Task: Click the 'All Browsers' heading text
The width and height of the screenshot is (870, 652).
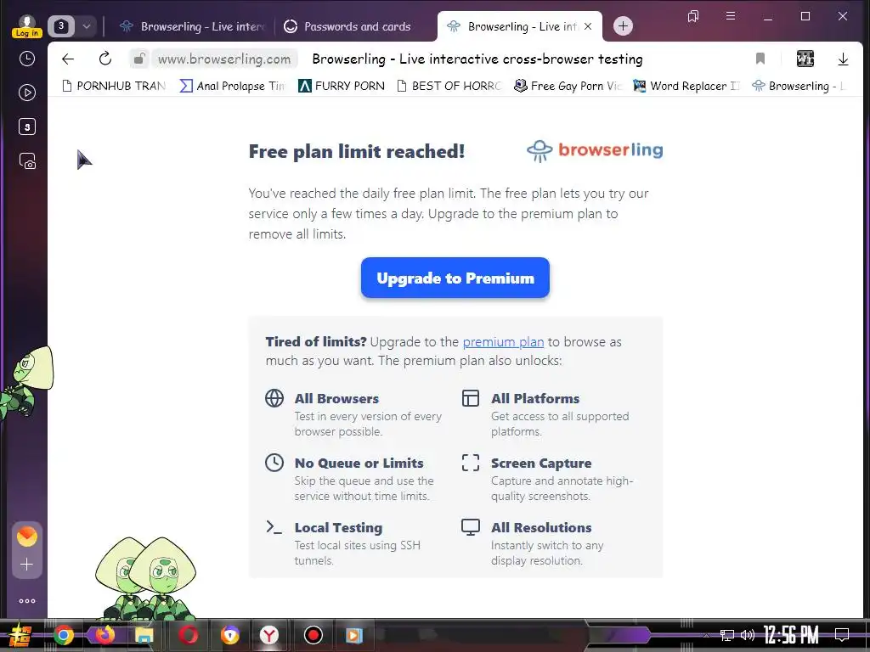Action: 336,399
